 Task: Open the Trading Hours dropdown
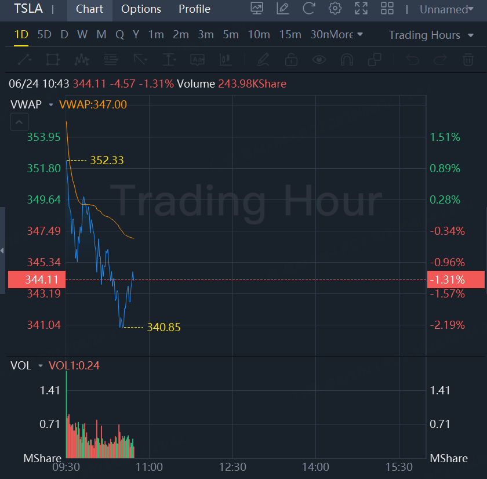point(431,35)
